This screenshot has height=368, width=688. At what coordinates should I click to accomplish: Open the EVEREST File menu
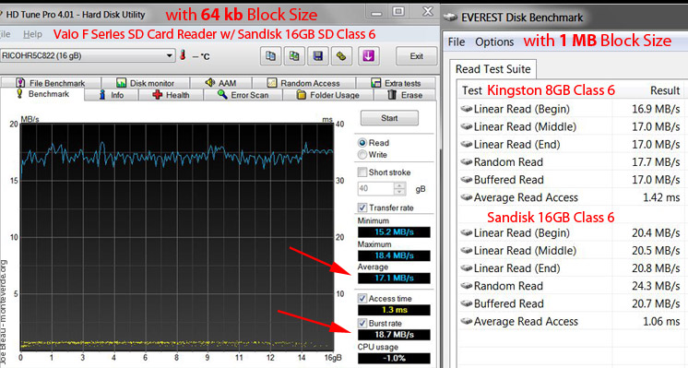click(x=457, y=42)
